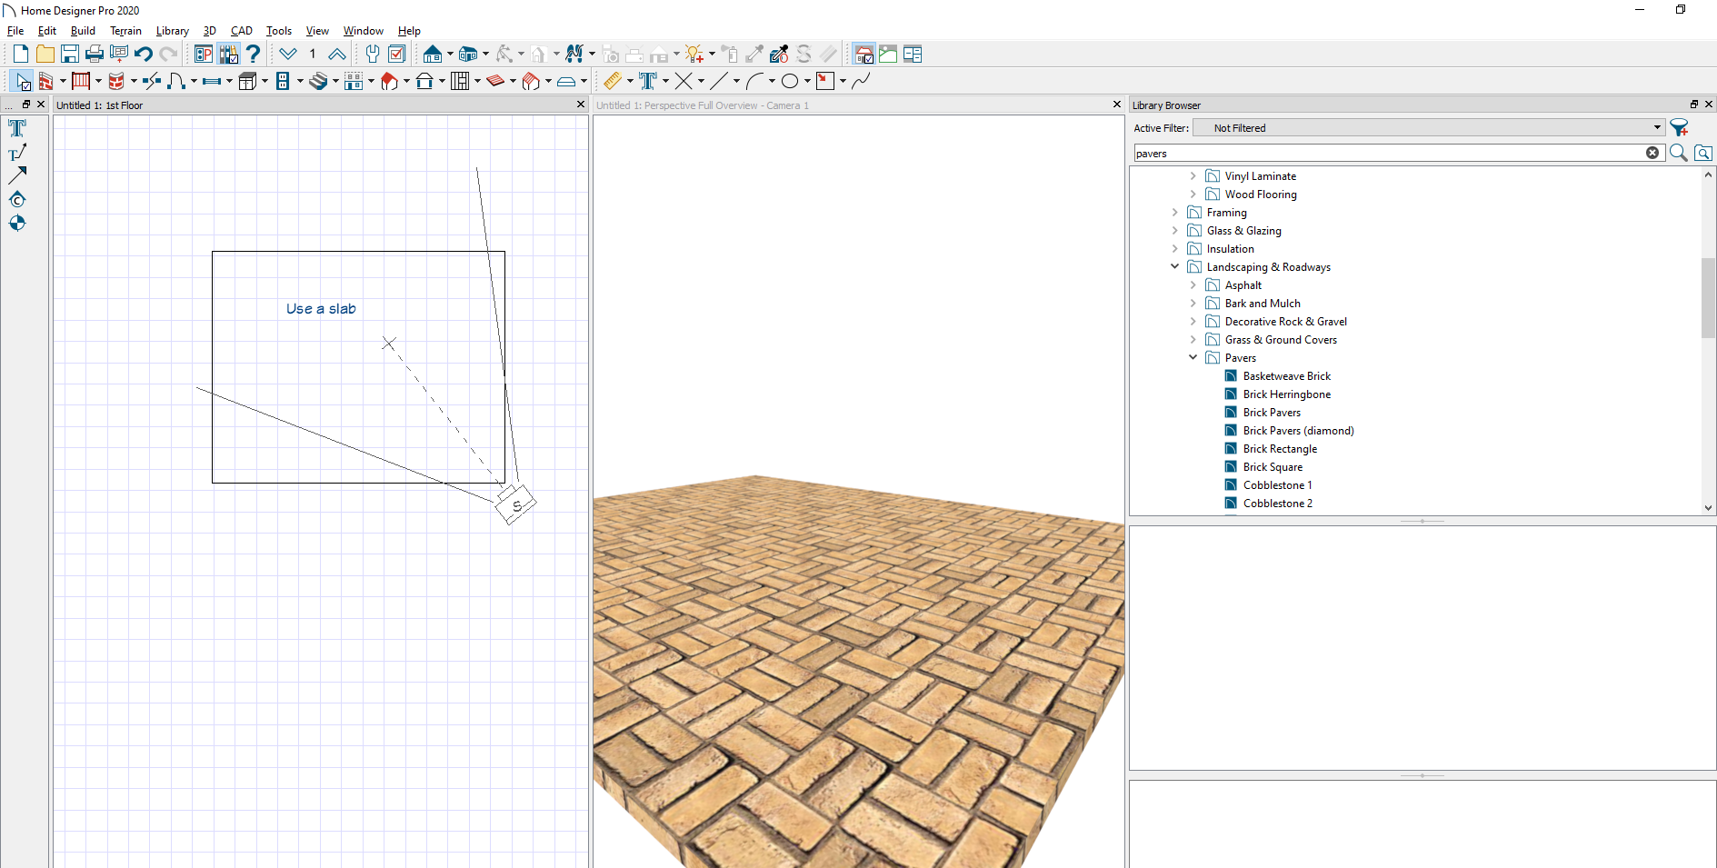Click the 'Use a slab' text in plan
The width and height of the screenshot is (1717, 868).
(x=321, y=309)
